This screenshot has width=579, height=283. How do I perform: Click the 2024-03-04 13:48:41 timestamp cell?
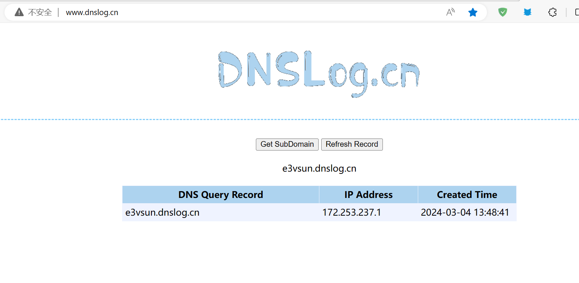click(x=467, y=213)
